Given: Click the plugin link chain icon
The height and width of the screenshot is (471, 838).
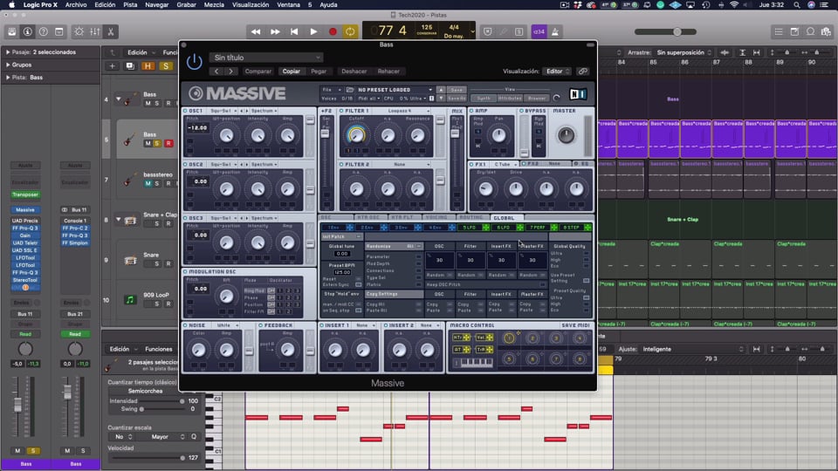Looking at the screenshot, I should (582, 71).
